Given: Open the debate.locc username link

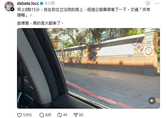Looking at the screenshot, I should [28, 3].
